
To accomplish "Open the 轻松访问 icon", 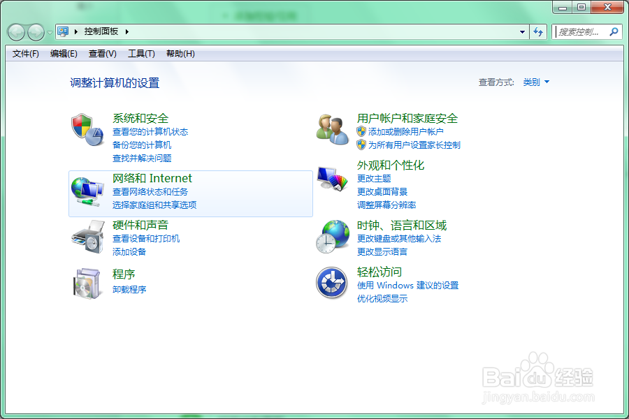I will (331, 283).
